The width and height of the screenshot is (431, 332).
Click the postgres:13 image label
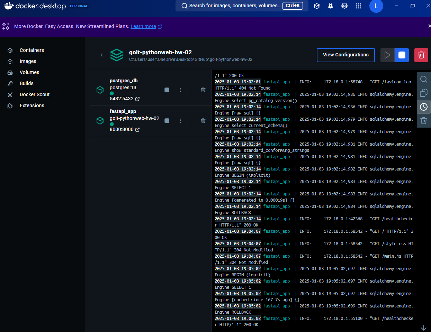[123, 87]
